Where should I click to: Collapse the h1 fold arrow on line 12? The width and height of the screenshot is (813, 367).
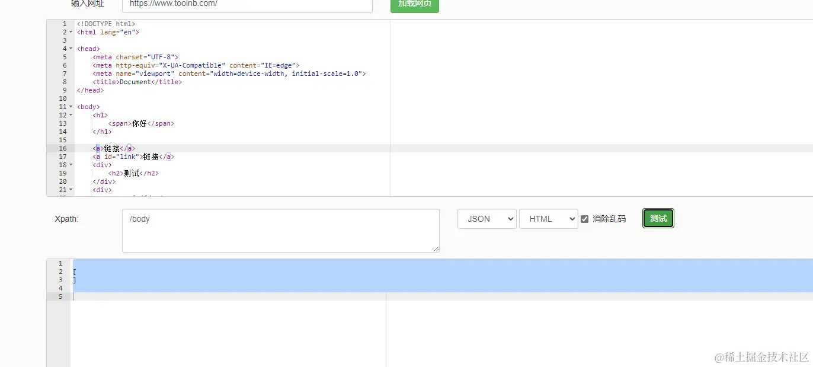(x=71, y=115)
